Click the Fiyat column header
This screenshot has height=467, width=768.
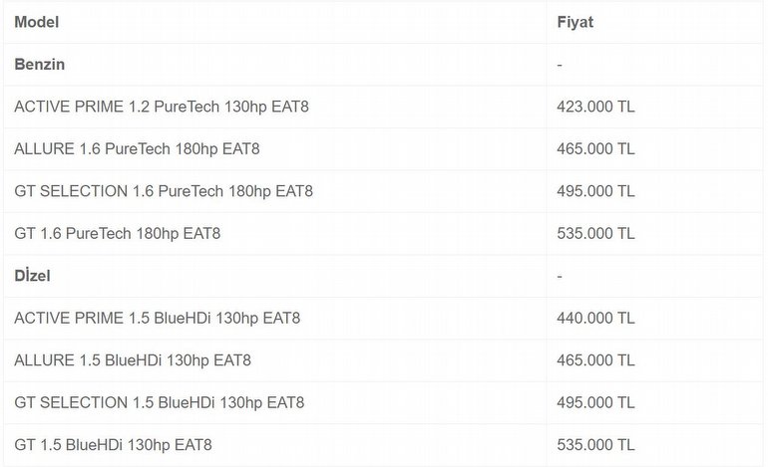tap(576, 22)
